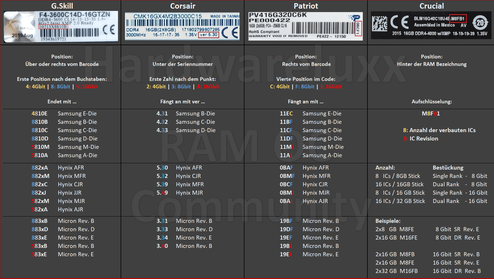This screenshot has width=494, height=279.
Task: Select 'B: IC Revision' text
Action: (421, 139)
